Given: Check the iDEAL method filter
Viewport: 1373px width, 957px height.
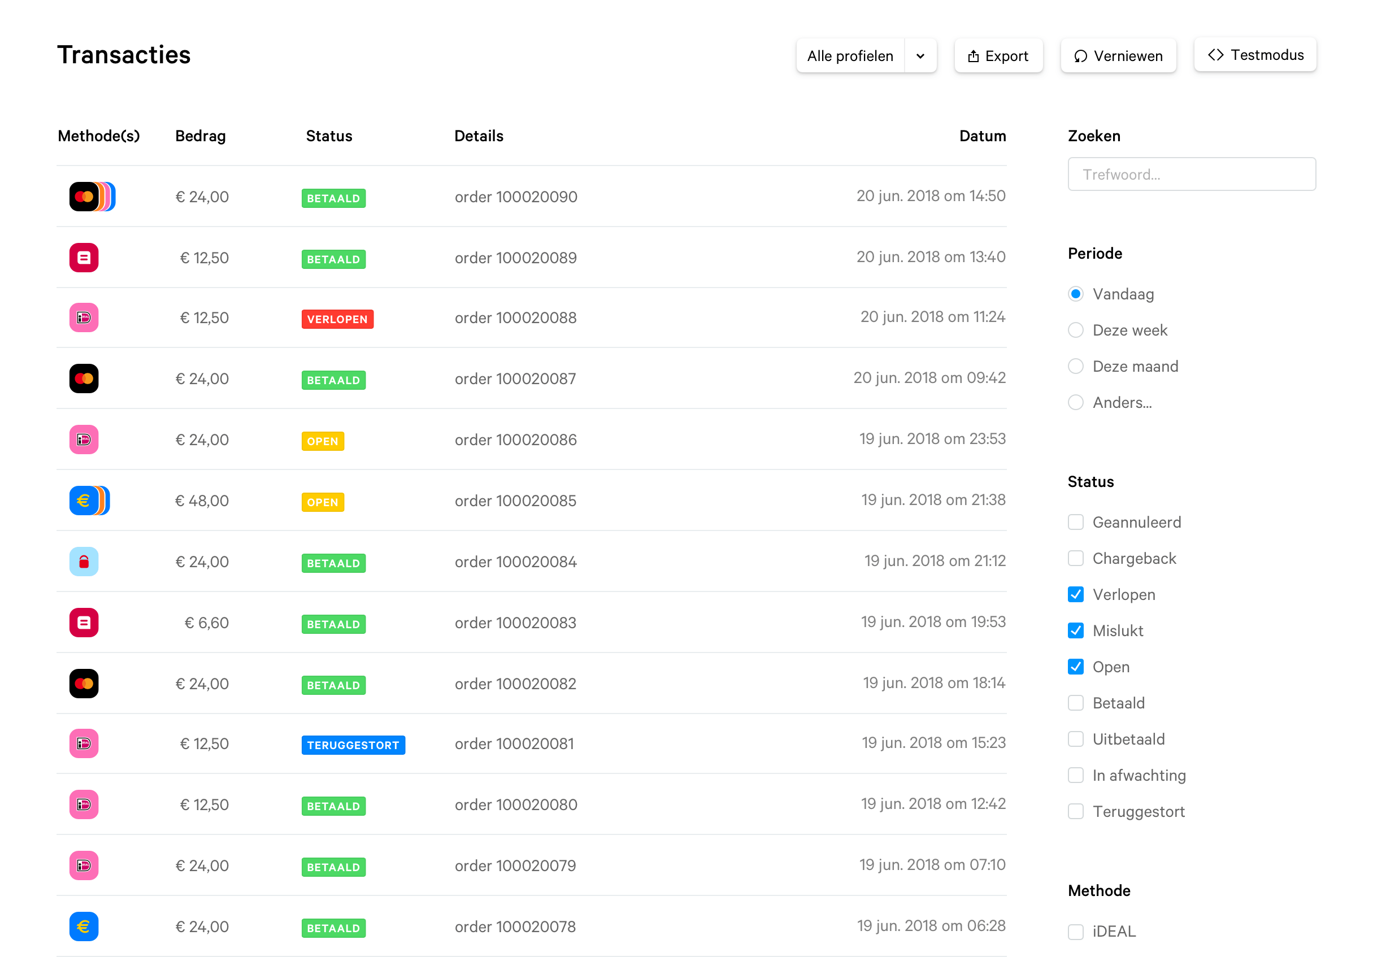Looking at the screenshot, I should point(1075,932).
